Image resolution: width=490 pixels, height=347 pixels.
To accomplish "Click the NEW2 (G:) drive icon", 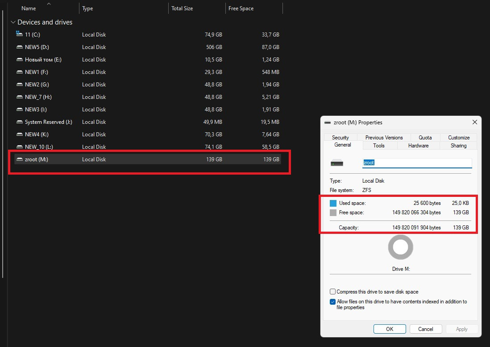I will [x=19, y=85].
